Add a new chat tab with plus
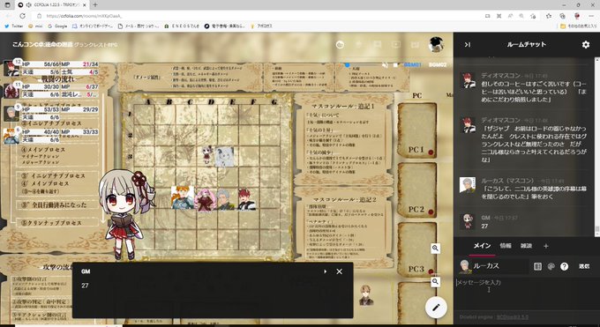This screenshot has height=327, width=600. click(546, 246)
